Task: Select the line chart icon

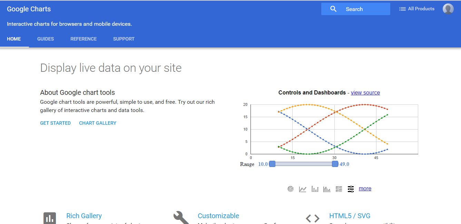Action: tap(303, 189)
